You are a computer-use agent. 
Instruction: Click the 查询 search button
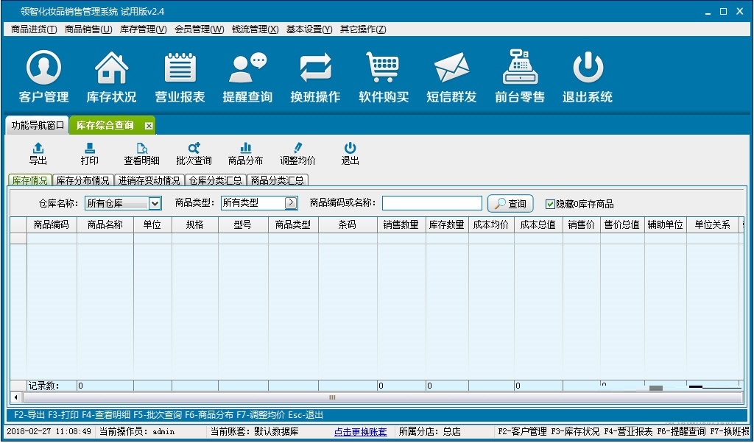pos(510,204)
